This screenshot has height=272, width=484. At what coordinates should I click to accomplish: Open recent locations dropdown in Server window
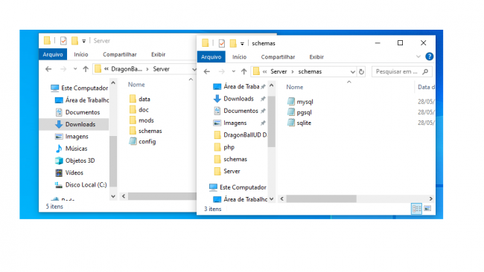click(x=75, y=69)
